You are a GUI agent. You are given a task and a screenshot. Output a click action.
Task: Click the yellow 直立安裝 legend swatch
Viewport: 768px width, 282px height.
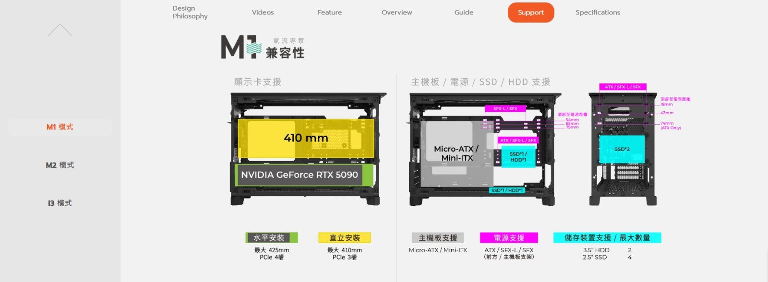(x=345, y=238)
